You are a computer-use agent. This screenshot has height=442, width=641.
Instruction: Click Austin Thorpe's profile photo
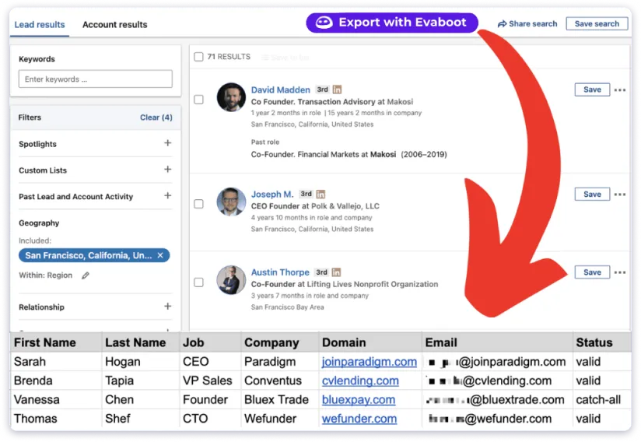point(231,280)
